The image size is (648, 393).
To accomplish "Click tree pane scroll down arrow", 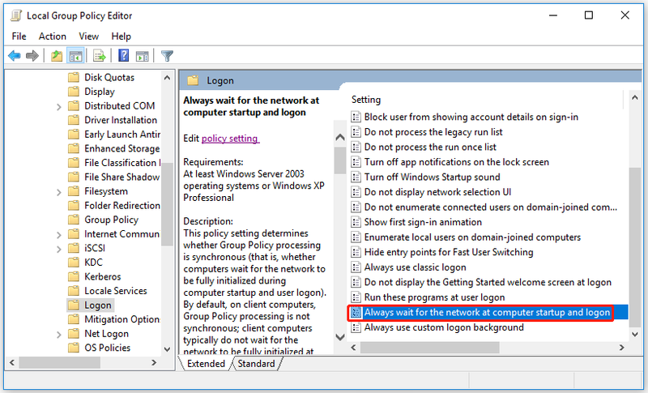I will tap(167, 349).
